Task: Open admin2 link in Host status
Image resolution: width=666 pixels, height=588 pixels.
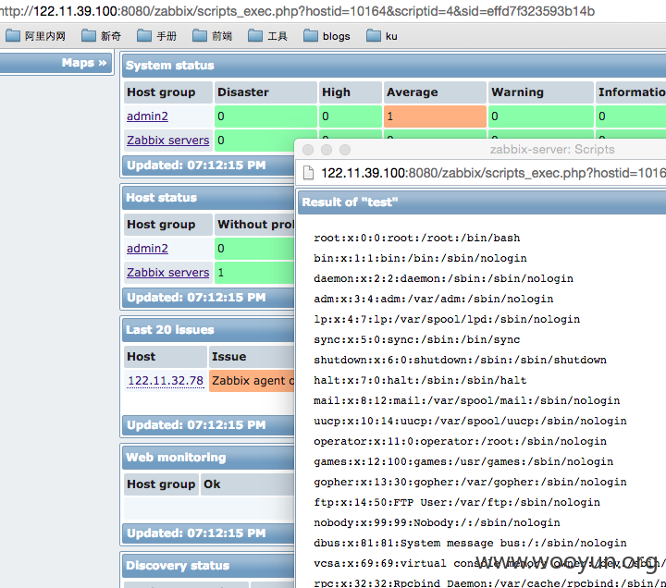Action: [x=147, y=248]
